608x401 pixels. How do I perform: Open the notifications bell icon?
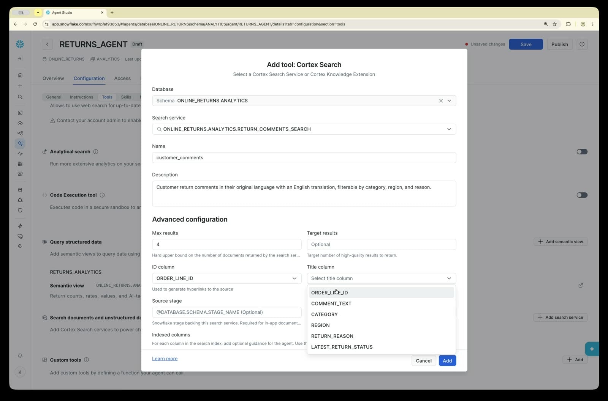click(20, 356)
